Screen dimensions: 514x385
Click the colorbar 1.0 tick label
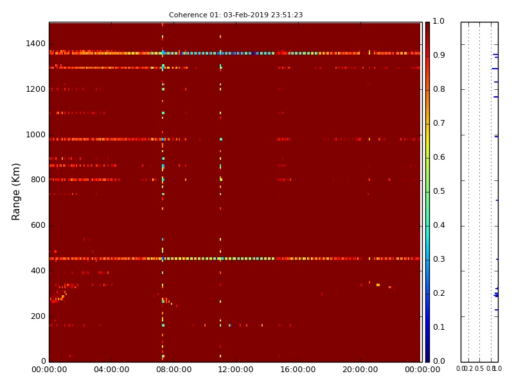click(439, 21)
